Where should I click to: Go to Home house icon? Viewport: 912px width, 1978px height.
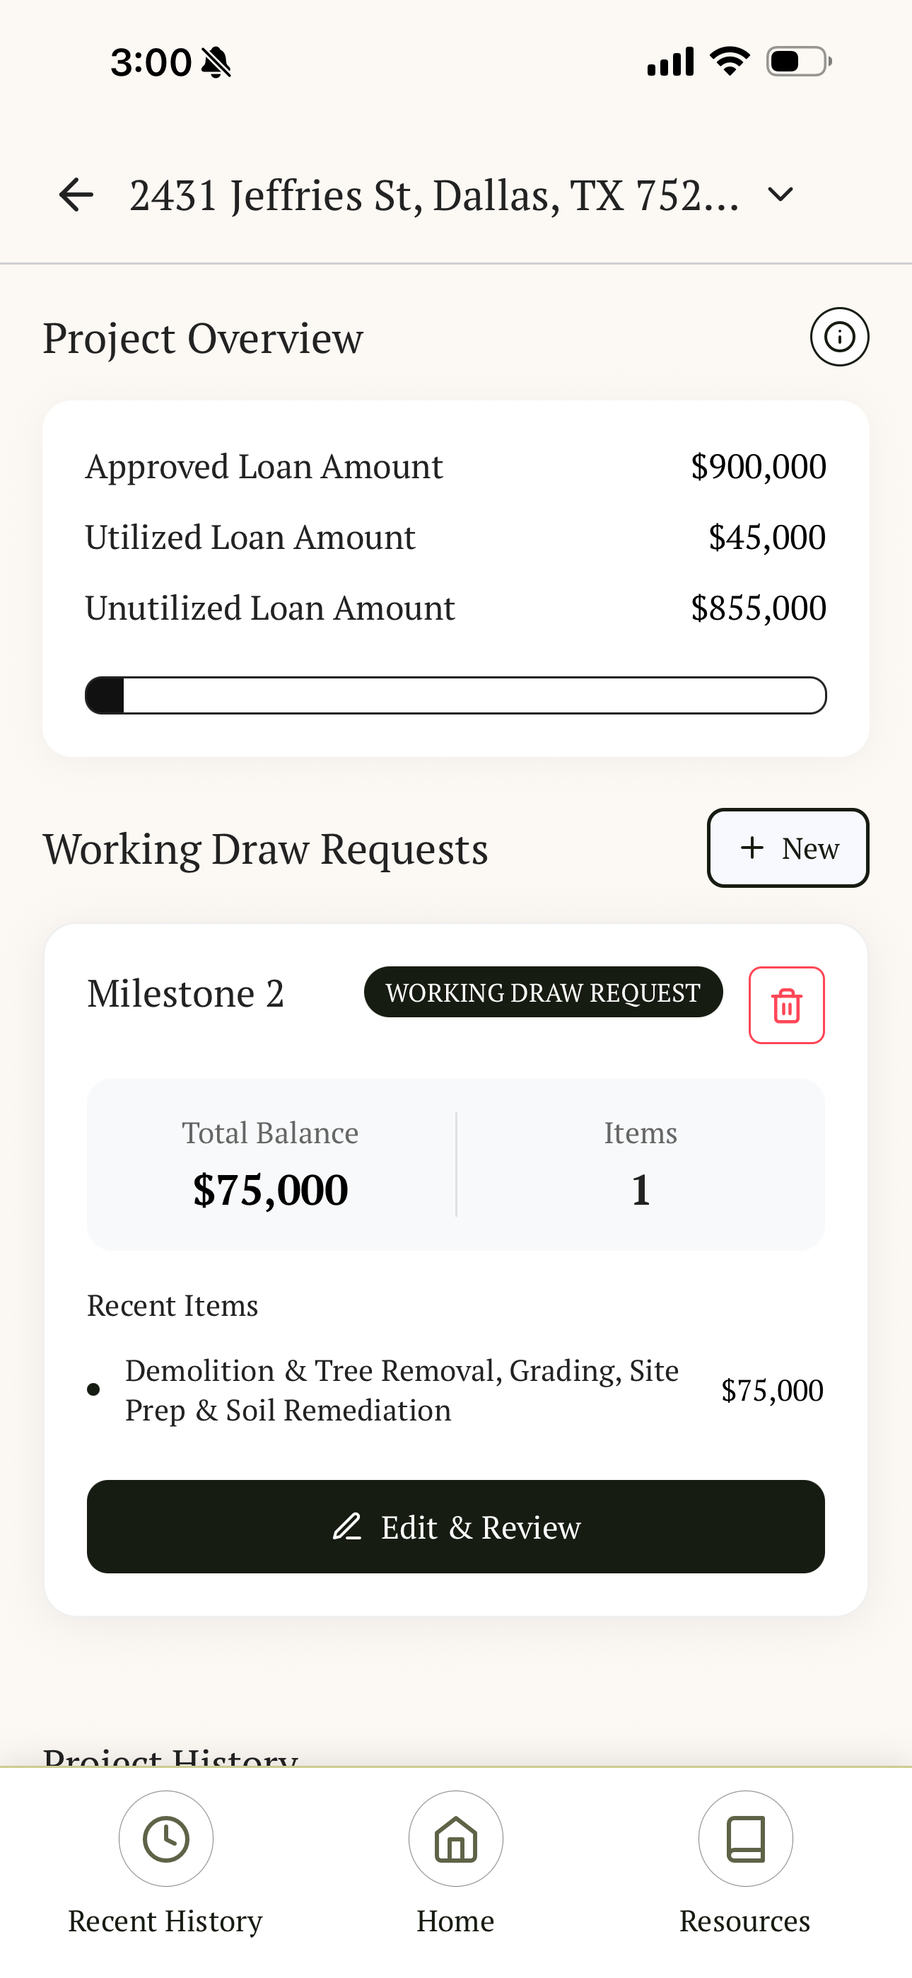[456, 1839]
